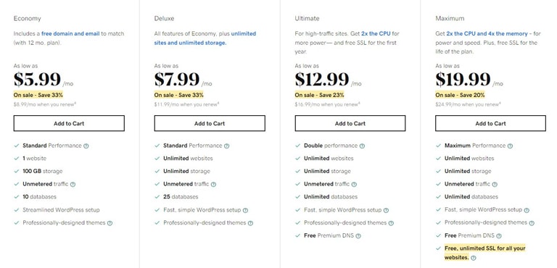Open help icon next to Ultimate Double performance
557x268 pixels.
362,146
